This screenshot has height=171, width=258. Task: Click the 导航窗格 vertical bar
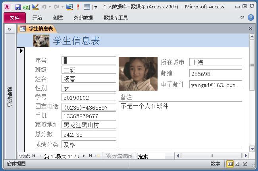point(10,97)
